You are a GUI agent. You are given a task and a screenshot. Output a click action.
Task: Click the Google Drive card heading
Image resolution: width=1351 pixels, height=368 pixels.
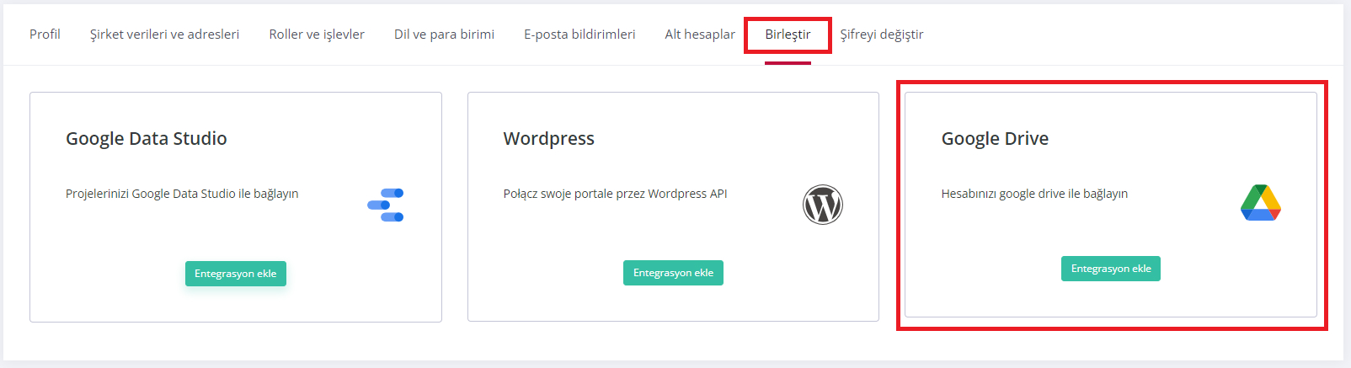click(995, 138)
